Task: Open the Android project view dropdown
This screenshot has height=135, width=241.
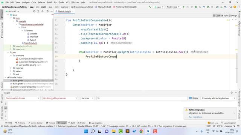Action: click(12, 11)
